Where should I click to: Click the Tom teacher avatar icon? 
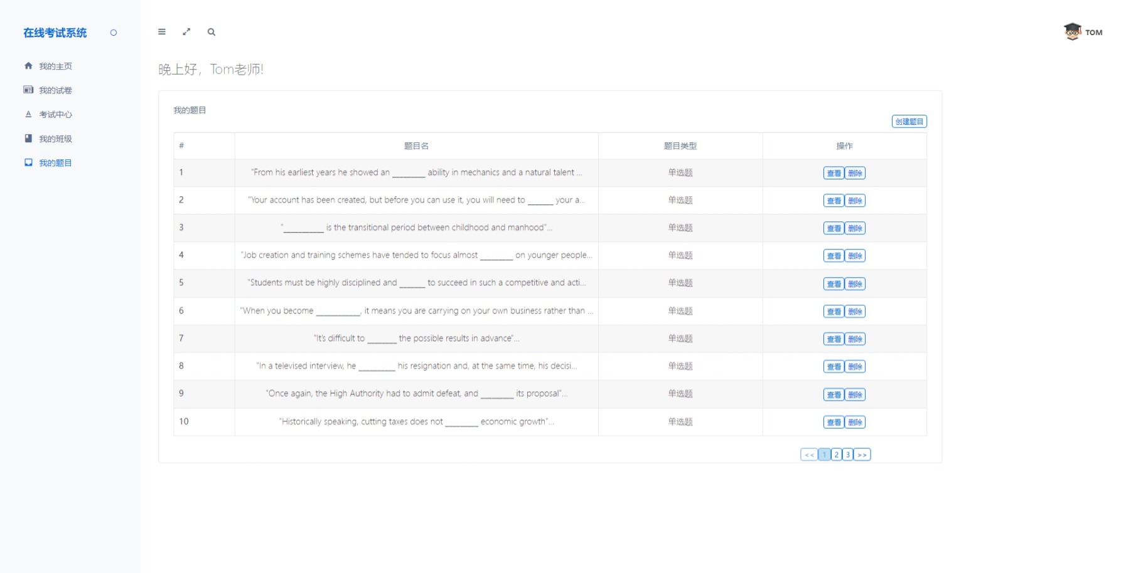1073,31
